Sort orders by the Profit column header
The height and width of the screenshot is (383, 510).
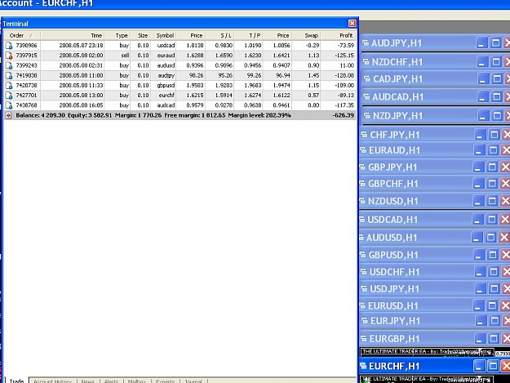pyautogui.click(x=339, y=35)
